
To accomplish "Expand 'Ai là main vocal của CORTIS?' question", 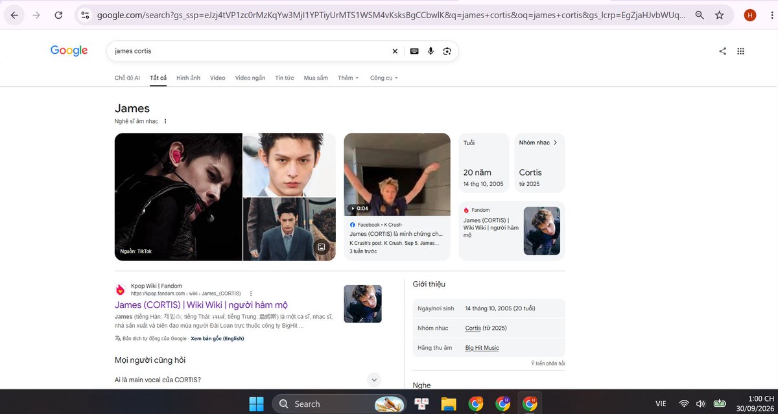I will (374, 380).
